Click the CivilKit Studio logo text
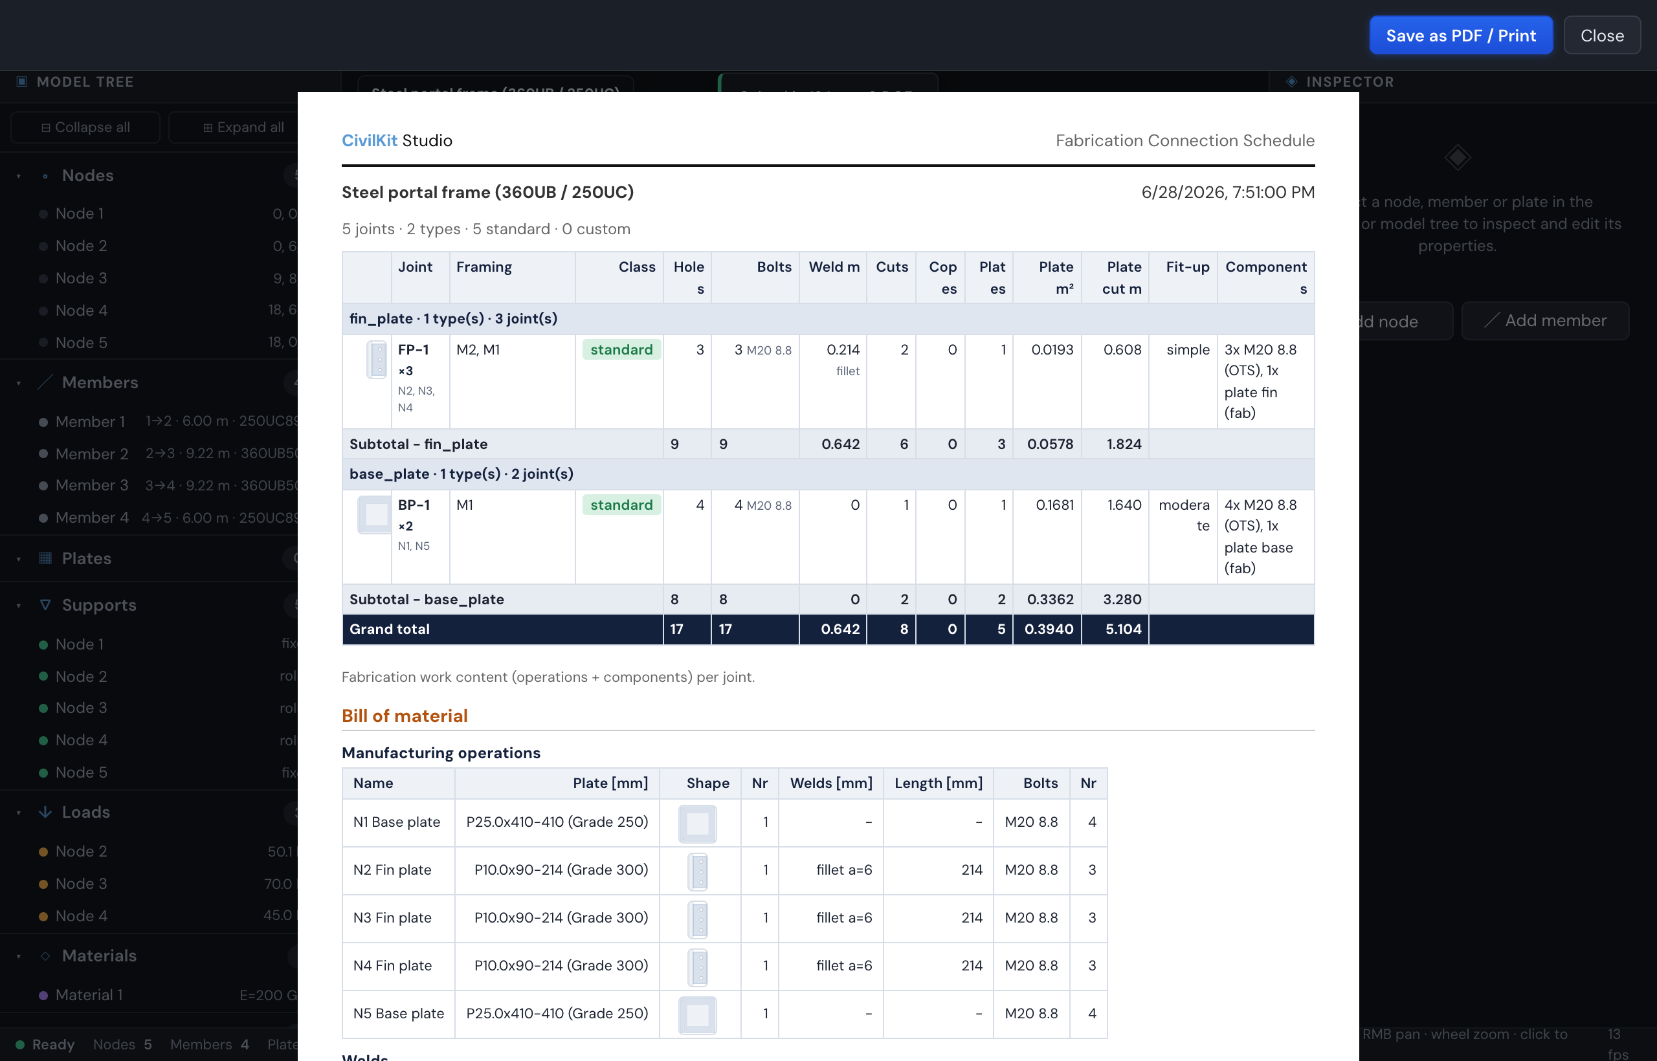This screenshot has height=1061, width=1657. point(397,140)
